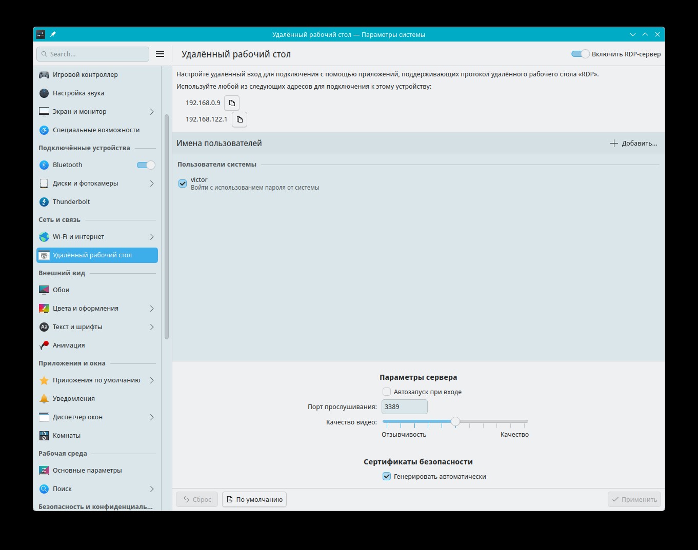Click the Сброс button
The image size is (698, 550).
pos(197,499)
